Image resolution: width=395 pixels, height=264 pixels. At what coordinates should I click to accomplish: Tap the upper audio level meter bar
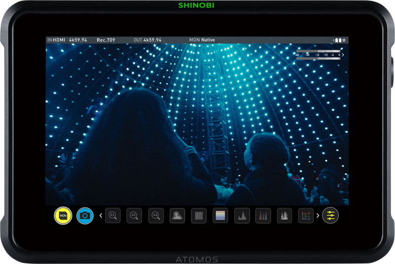coord(318,51)
